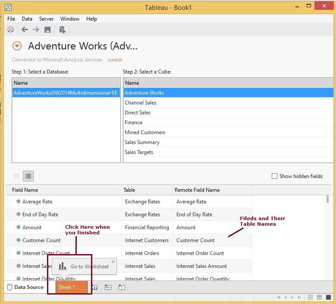Click the number icon beside Internet Order Count
The height and width of the screenshot is (304, 336).
pyautogui.click(x=19, y=253)
